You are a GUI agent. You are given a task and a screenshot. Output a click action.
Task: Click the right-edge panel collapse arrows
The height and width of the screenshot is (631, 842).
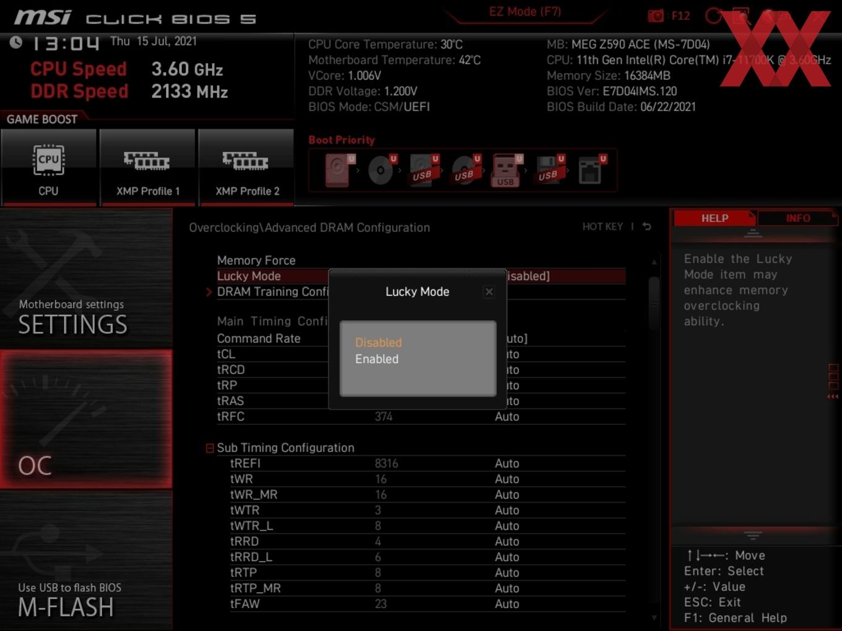coord(833,396)
